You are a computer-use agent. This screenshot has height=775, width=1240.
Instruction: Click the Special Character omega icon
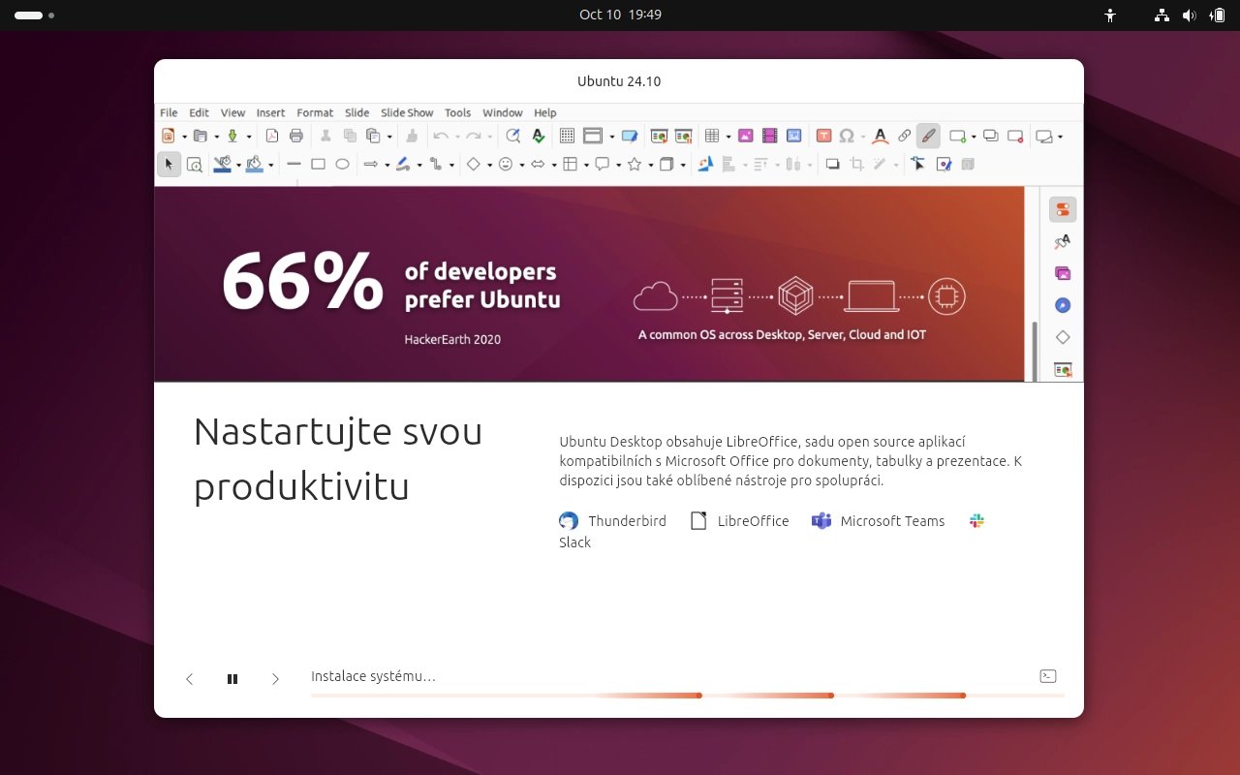coord(847,136)
